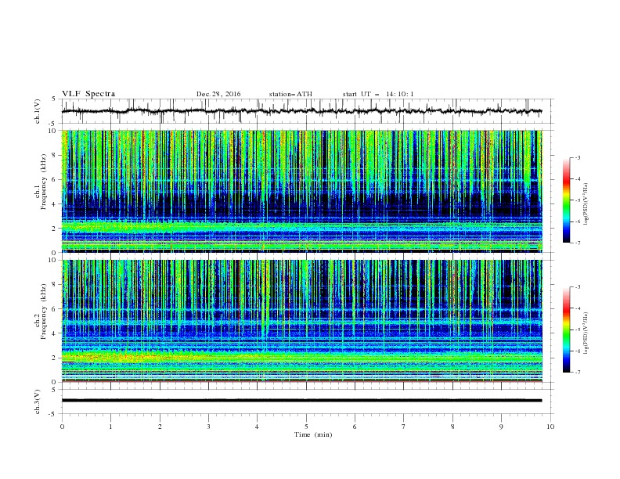Screen dimensions: 620x479
Task: Click the time axis tick label "5"
Action: tap(306, 427)
